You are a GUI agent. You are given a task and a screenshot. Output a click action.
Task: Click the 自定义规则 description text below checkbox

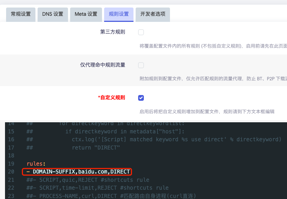pos(207,112)
